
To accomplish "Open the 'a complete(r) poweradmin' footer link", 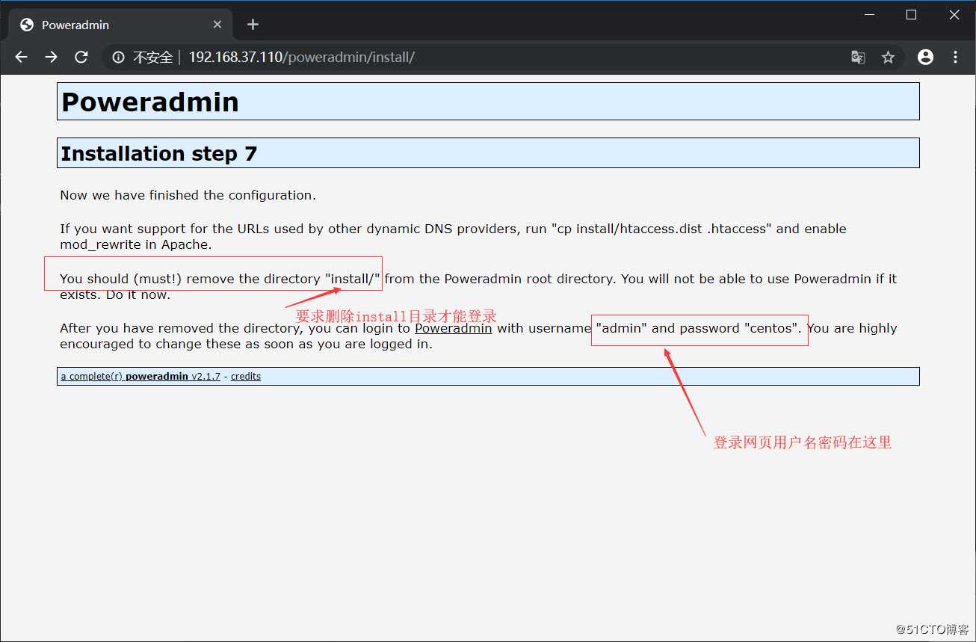I will click(x=140, y=377).
